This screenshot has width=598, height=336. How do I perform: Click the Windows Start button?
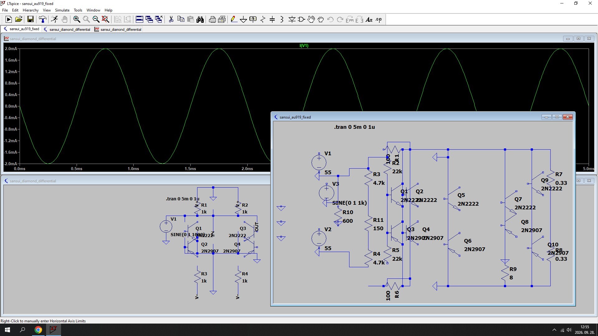(x=7, y=330)
